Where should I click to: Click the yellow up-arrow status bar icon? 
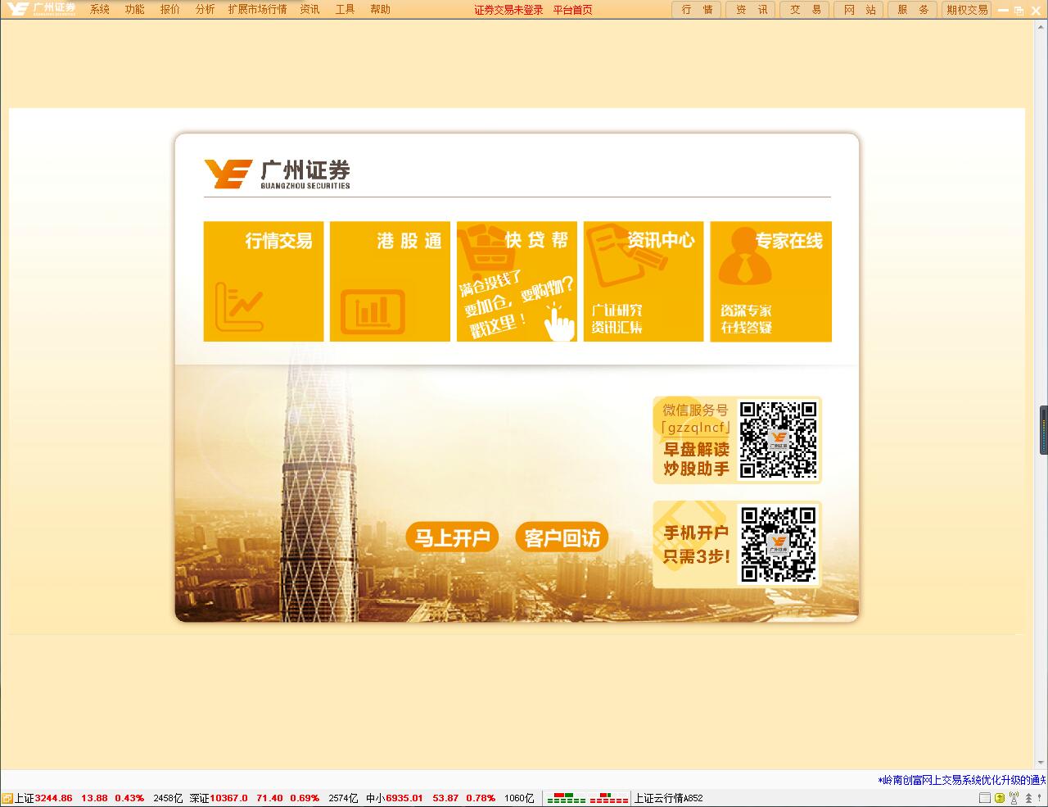point(1000,798)
